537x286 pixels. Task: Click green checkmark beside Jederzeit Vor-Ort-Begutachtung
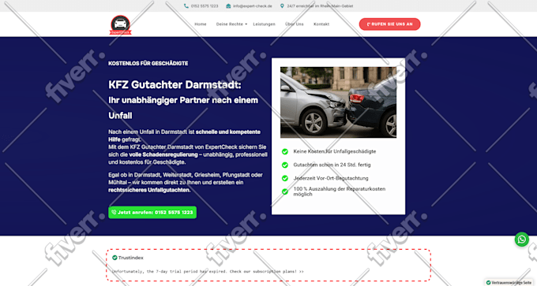click(x=284, y=178)
